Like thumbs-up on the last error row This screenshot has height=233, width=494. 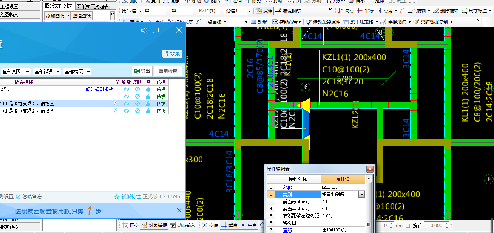point(148,111)
